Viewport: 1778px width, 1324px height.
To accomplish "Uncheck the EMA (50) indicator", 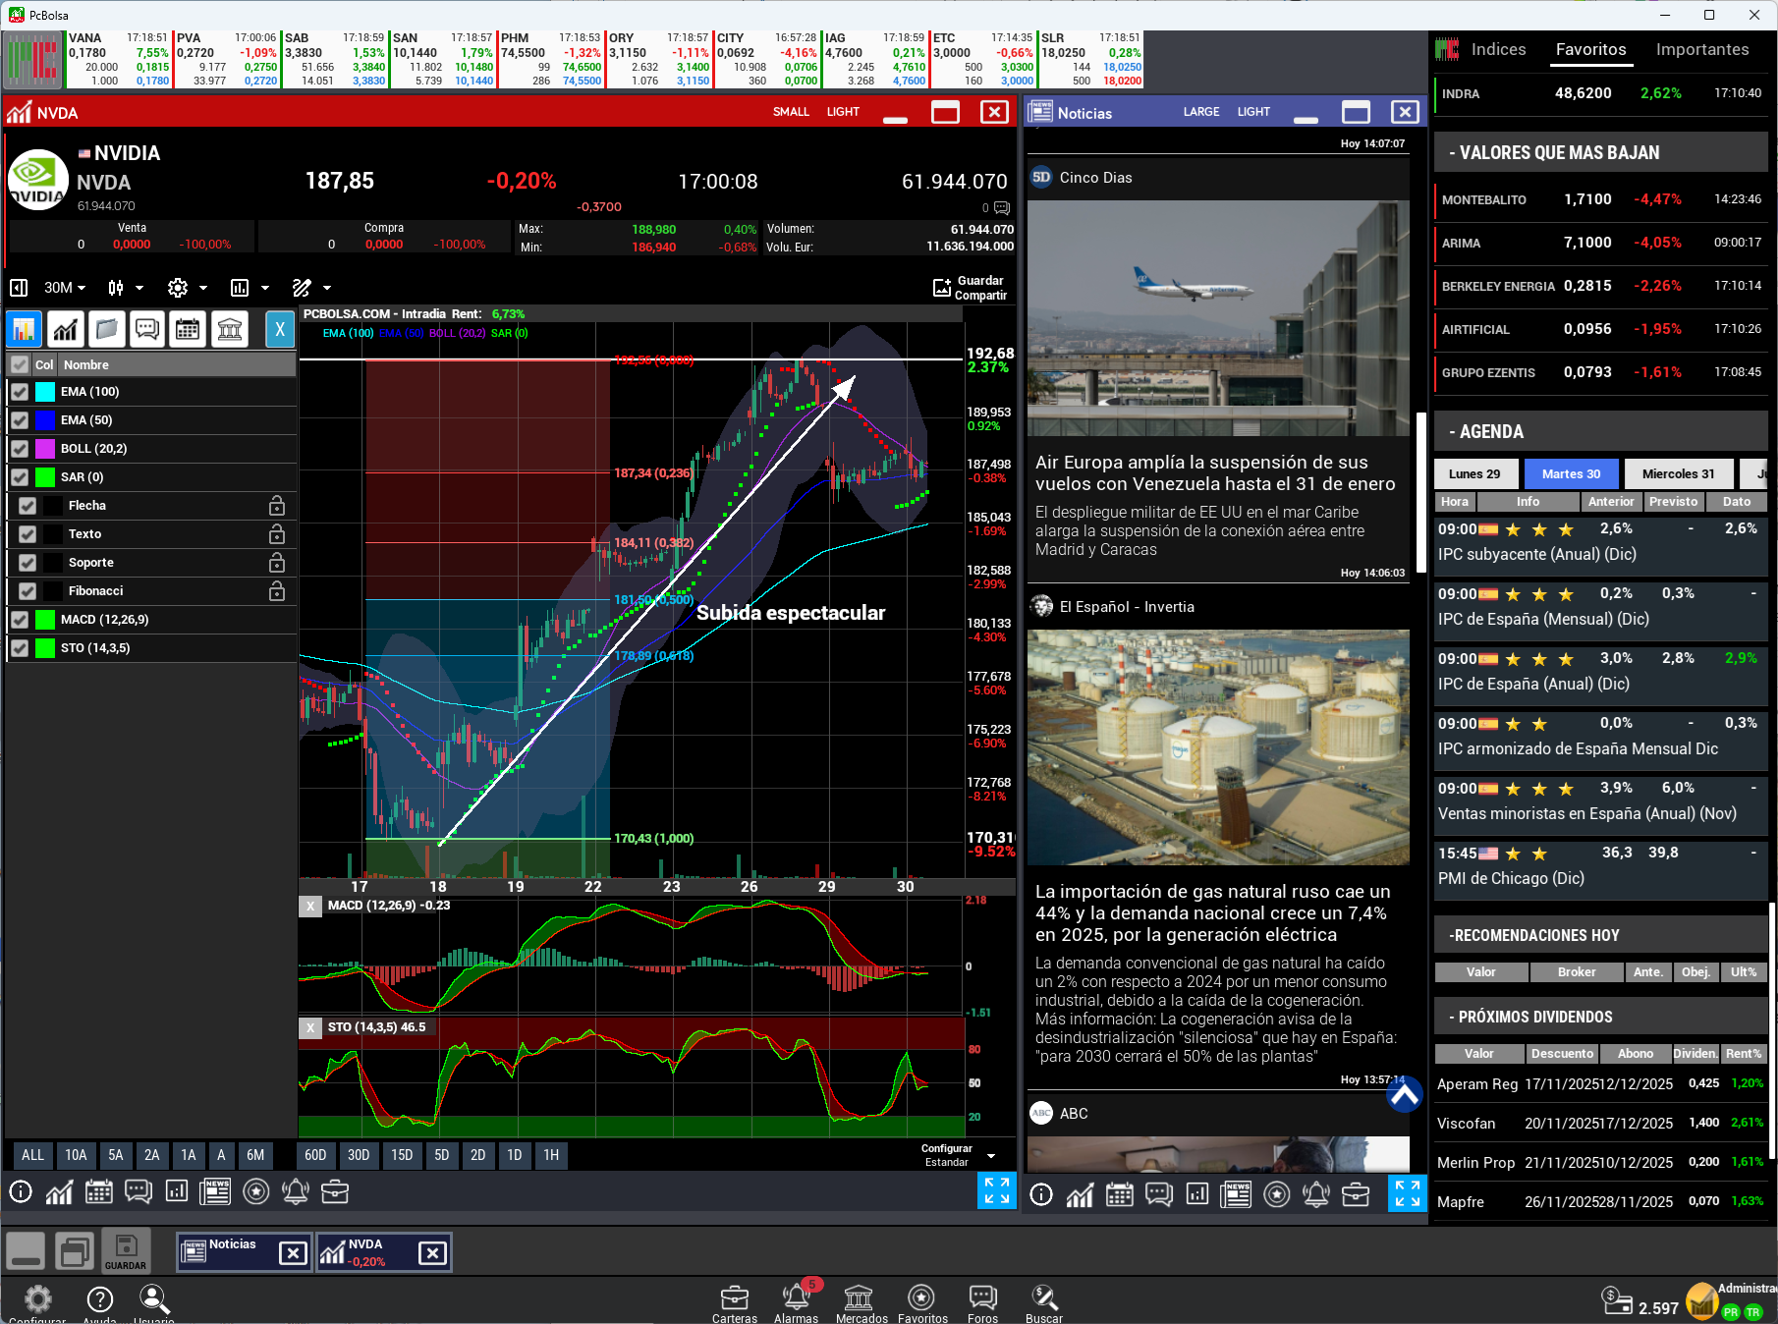I will click(x=20, y=420).
